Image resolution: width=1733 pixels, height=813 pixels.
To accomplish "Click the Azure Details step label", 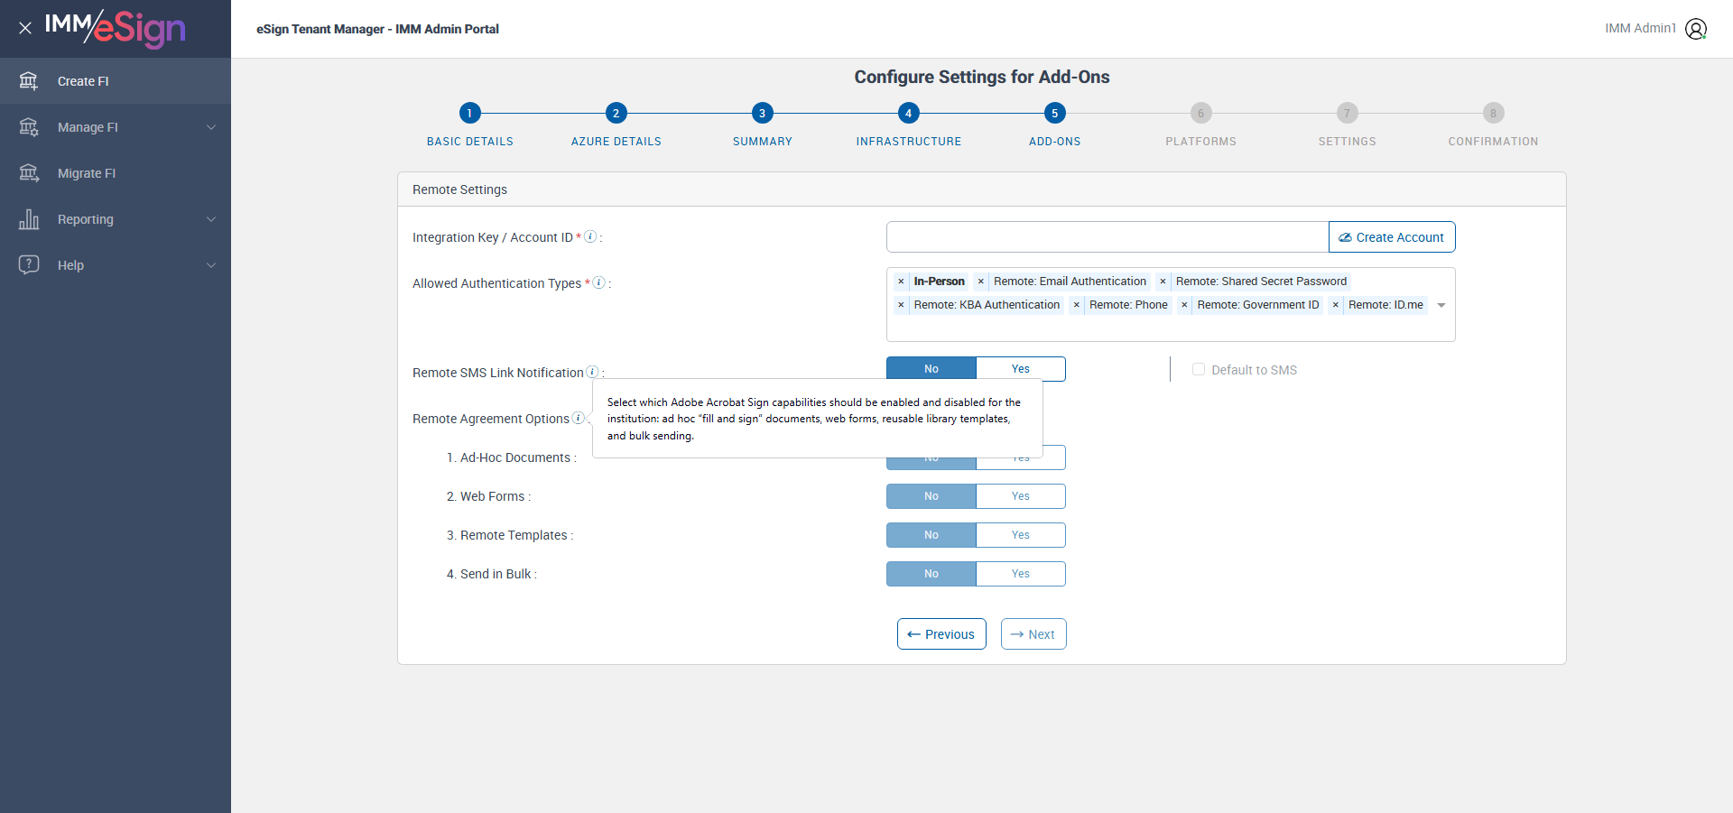I will (x=616, y=142).
